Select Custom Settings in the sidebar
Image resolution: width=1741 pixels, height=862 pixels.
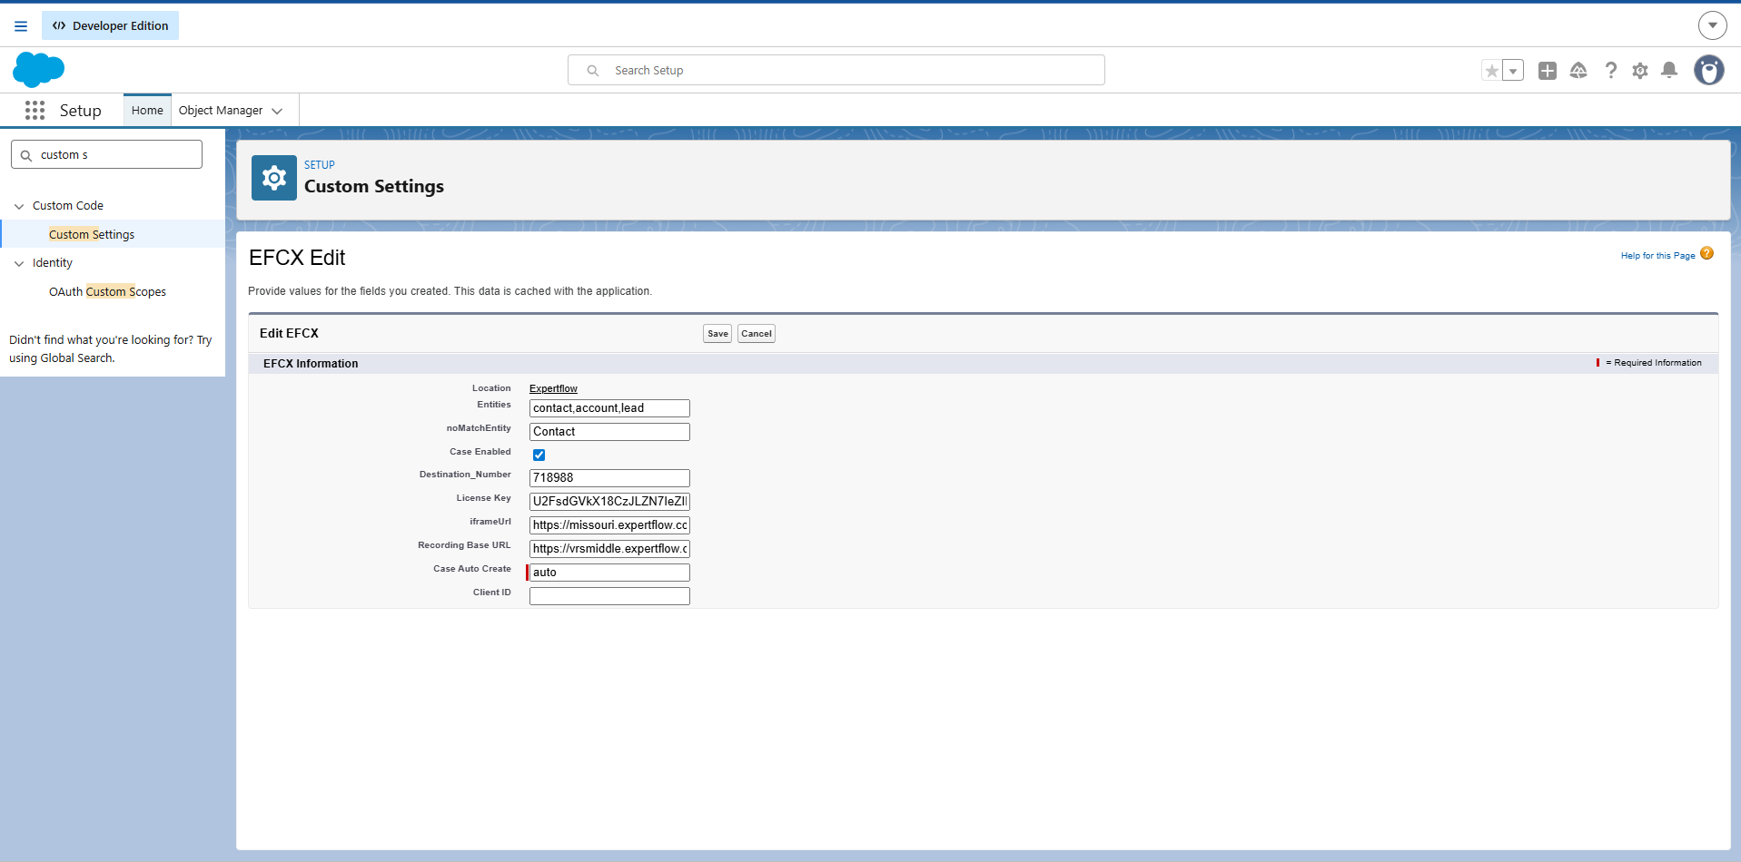pyautogui.click(x=92, y=234)
